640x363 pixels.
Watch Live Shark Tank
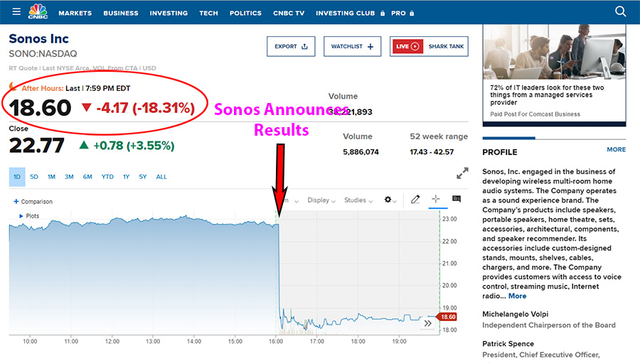[x=429, y=46]
